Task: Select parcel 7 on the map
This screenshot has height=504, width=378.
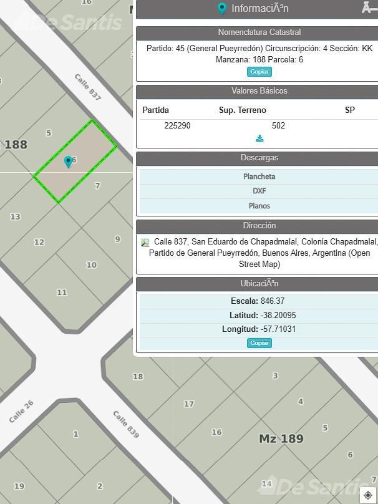Action: [x=97, y=186]
